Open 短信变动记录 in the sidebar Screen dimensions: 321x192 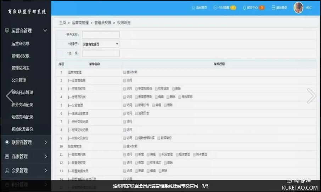pyautogui.click(x=22, y=117)
